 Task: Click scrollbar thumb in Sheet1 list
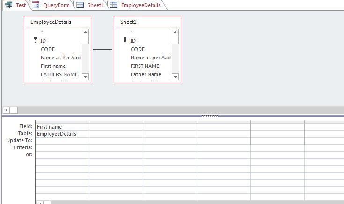click(x=175, y=40)
